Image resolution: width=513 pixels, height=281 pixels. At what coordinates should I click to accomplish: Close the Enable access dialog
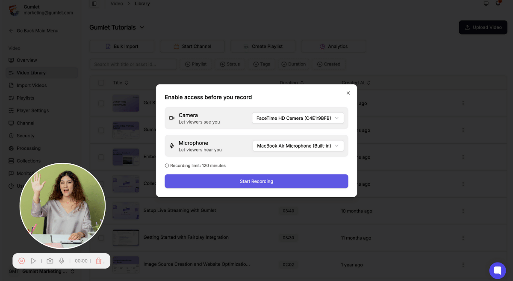click(348, 93)
